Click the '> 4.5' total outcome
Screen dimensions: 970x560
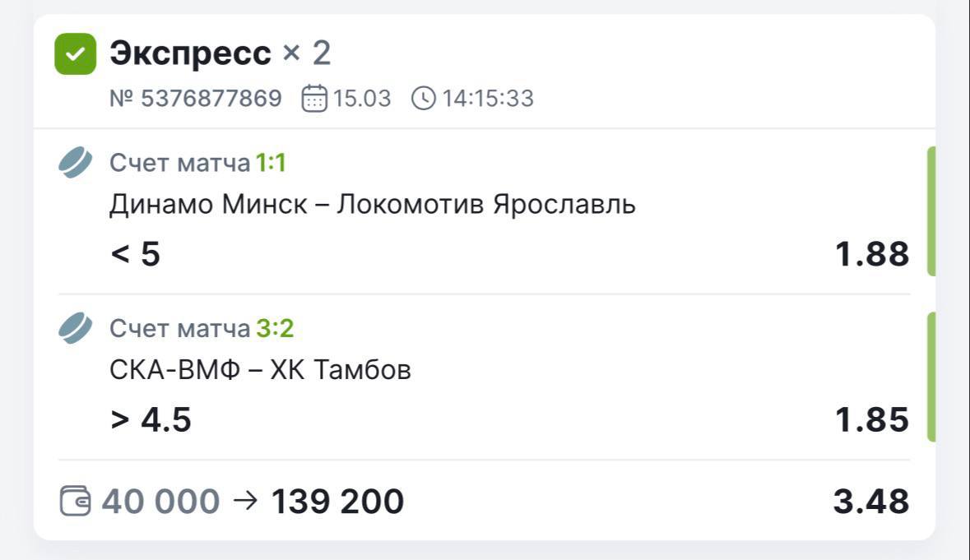pyautogui.click(x=151, y=419)
